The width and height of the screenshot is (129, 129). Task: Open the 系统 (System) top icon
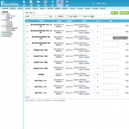[x=24, y=3]
